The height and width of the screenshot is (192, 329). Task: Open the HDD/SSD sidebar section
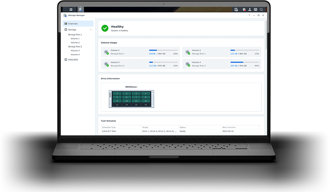pyautogui.click(x=73, y=60)
